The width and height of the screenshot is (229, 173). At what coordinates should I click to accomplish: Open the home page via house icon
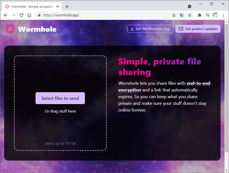(x=29, y=15)
